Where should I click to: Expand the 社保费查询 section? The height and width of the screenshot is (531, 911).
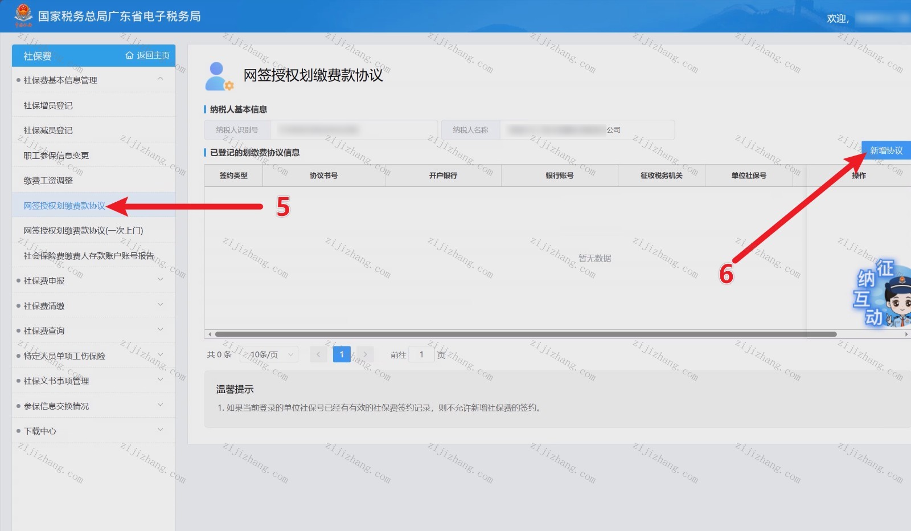pos(94,330)
